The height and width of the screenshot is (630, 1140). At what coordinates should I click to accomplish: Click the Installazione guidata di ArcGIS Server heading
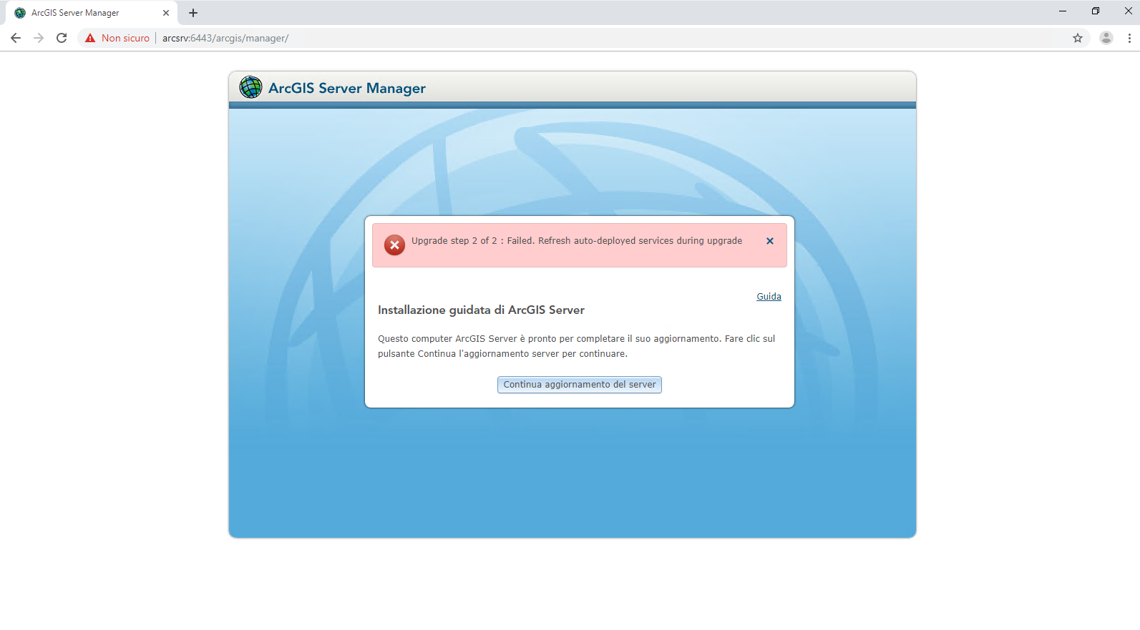point(481,310)
